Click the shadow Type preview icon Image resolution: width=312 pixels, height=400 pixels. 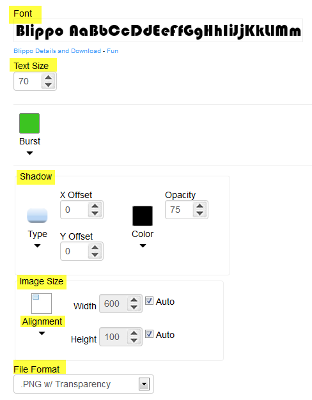pos(37,215)
